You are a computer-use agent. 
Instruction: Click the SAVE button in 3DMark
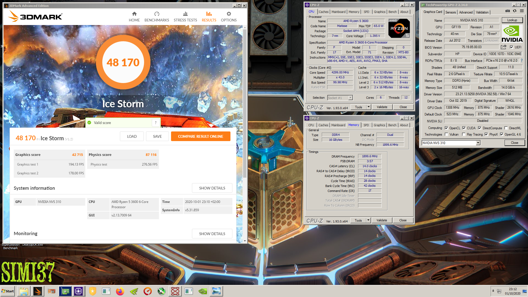(x=157, y=136)
